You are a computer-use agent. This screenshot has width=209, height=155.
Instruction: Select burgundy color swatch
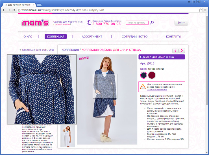coord(152,75)
